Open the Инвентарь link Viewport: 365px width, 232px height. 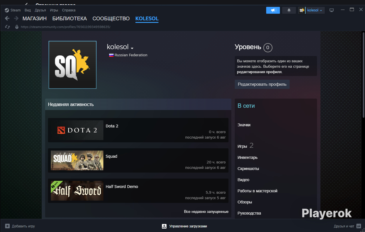click(x=247, y=157)
